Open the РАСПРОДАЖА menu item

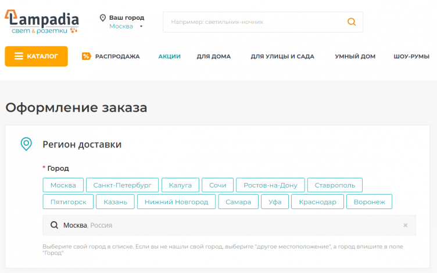117,56
